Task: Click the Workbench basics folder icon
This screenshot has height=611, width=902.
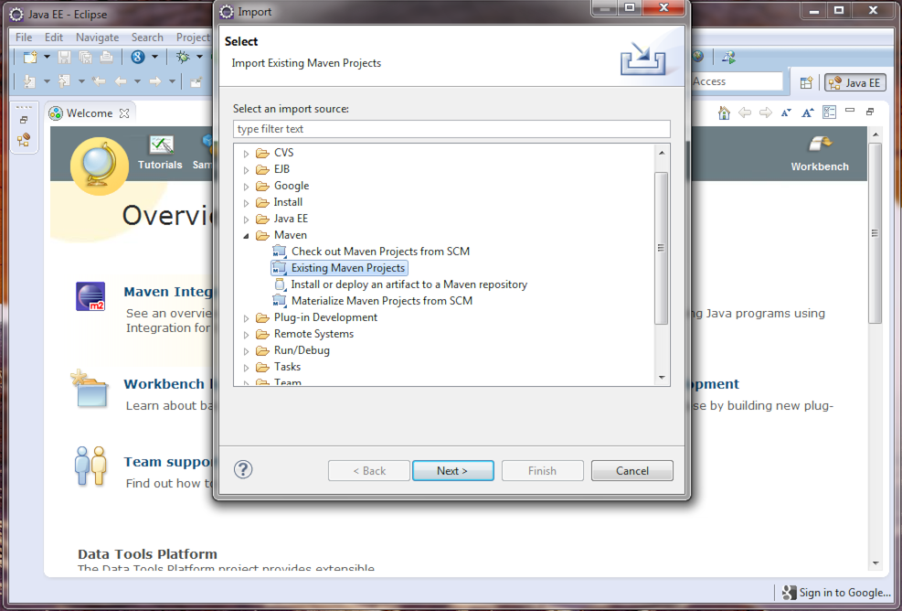Action: 90,390
